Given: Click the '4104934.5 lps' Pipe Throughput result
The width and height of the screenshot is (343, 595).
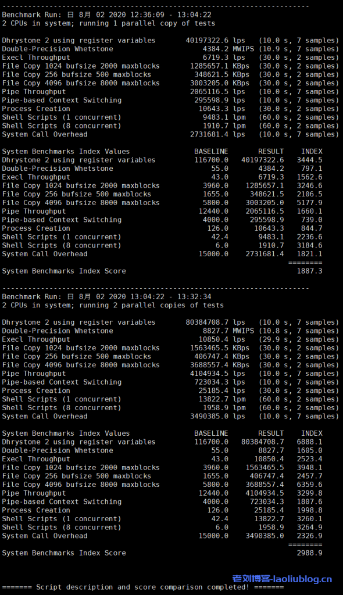Looking at the screenshot, I should [x=217, y=374].
